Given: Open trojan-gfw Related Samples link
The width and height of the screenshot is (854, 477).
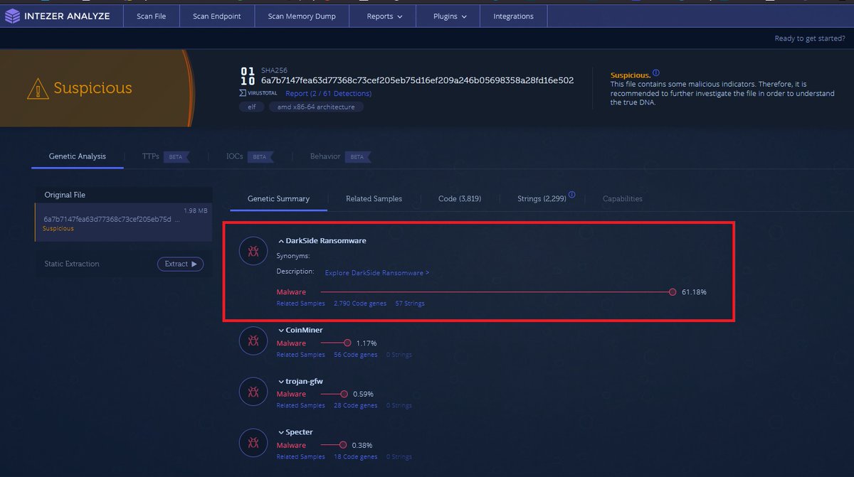Looking at the screenshot, I should tap(300, 406).
